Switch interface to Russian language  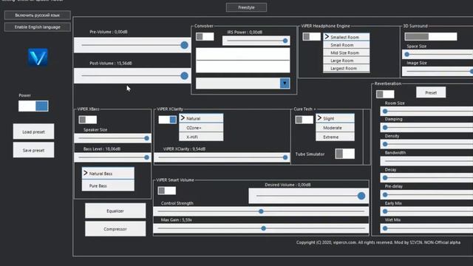pos(38,15)
